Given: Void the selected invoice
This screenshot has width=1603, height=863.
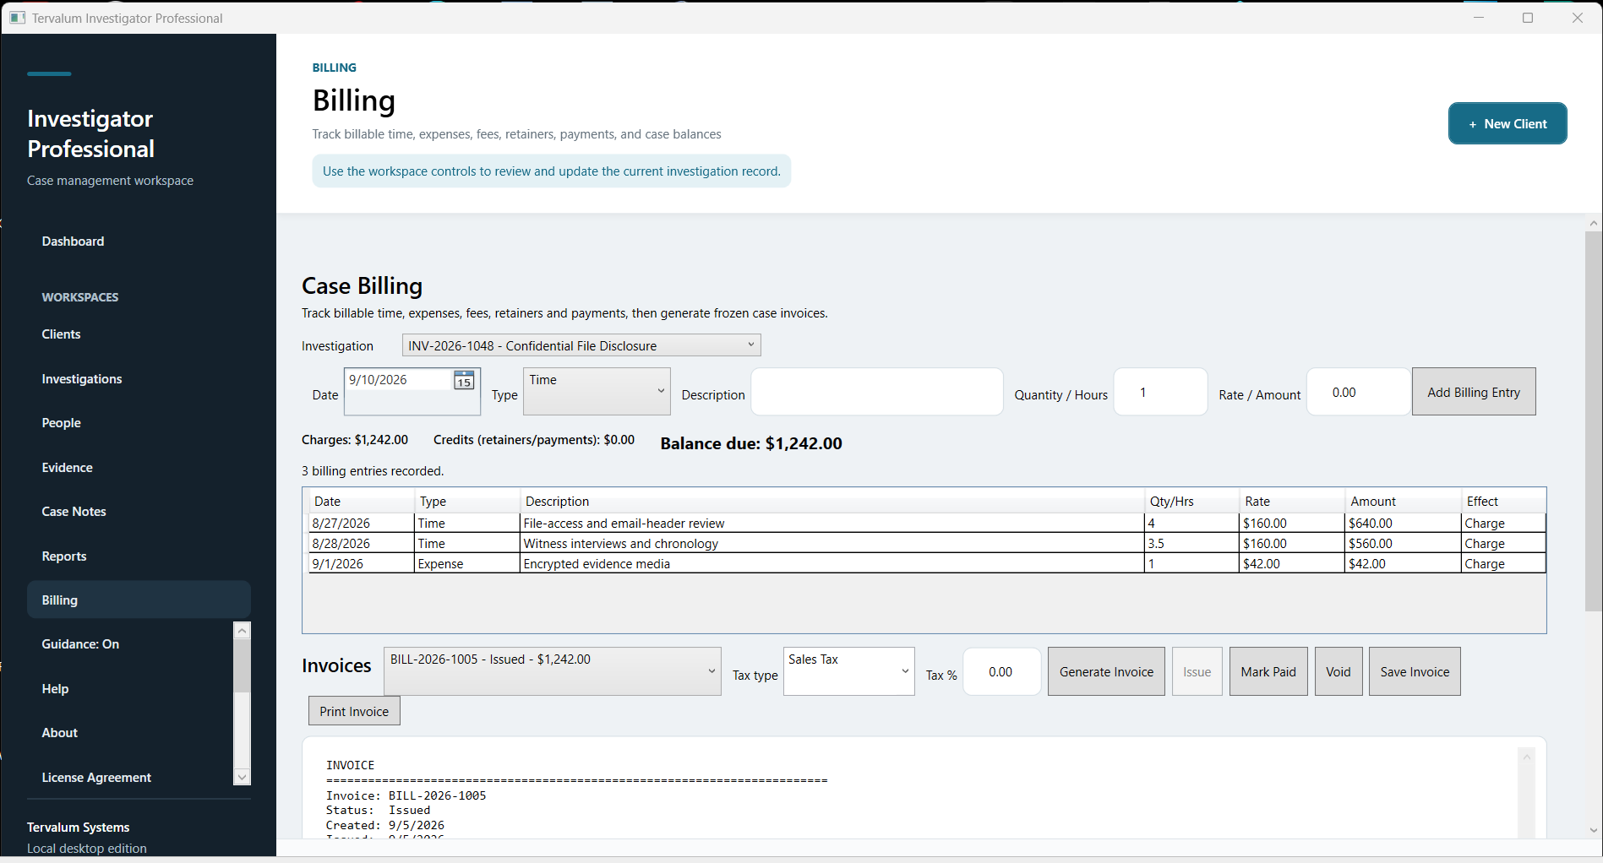Looking at the screenshot, I should pyautogui.click(x=1339, y=672).
